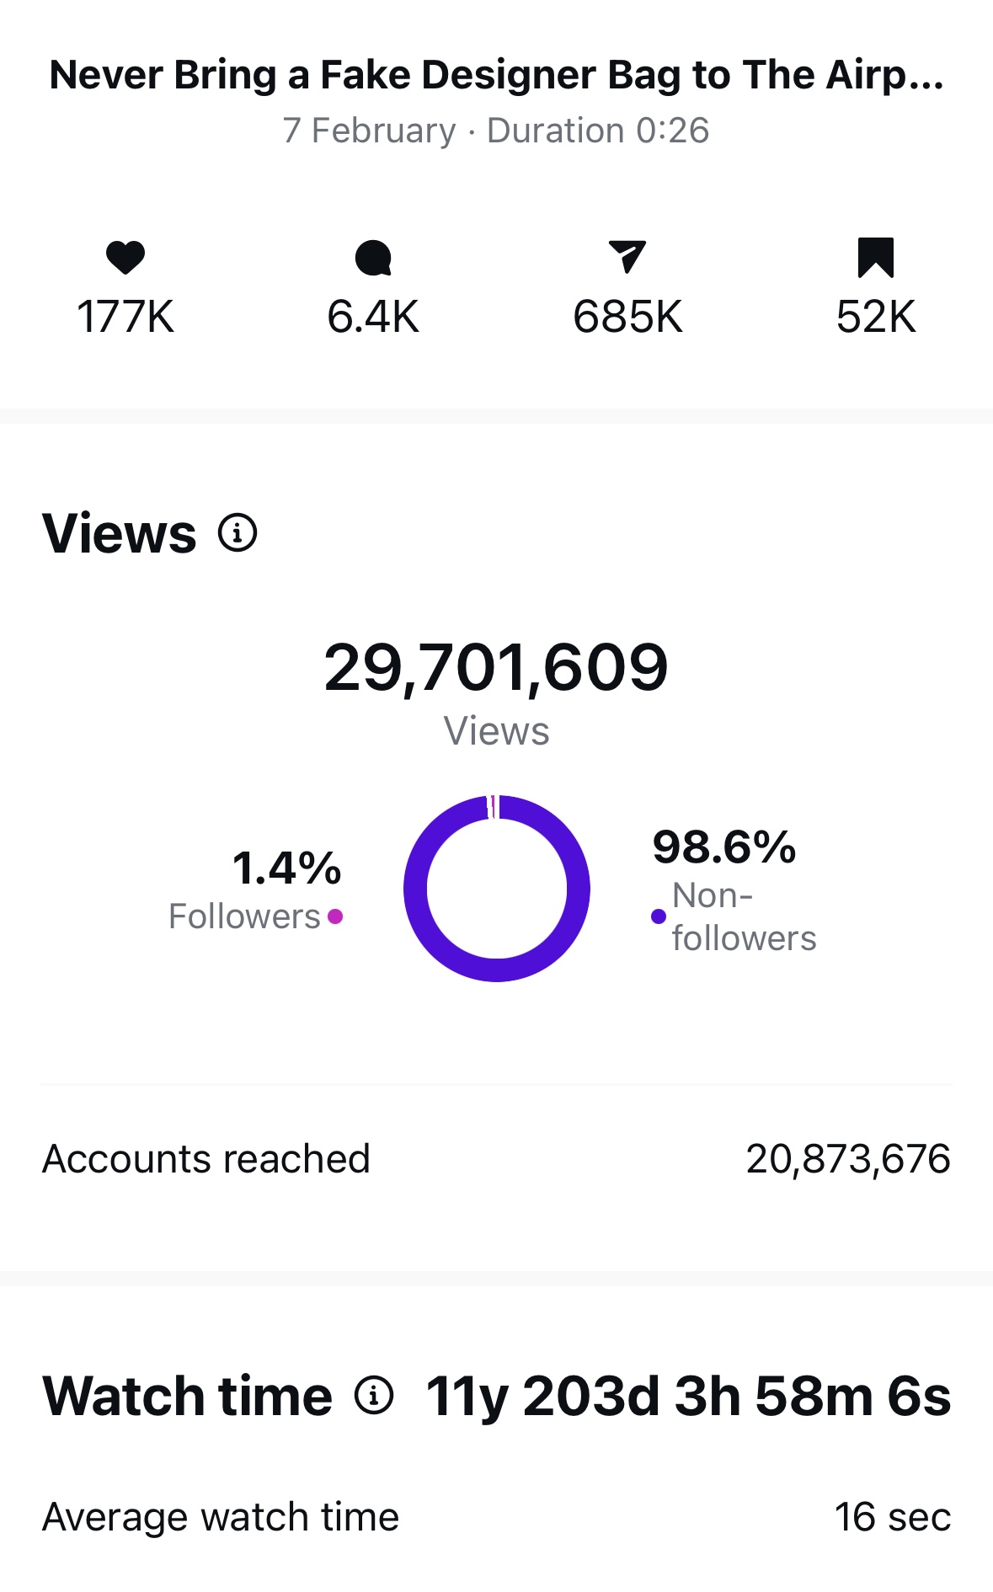Tap the 6.4K comments count
Image resolution: width=993 pixels, height=1592 pixels.
pyautogui.click(x=373, y=317)
